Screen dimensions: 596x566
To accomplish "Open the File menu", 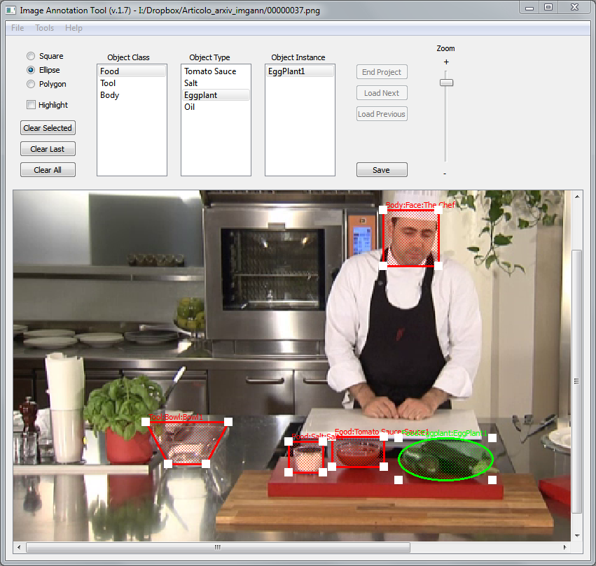I will (18, 28).
